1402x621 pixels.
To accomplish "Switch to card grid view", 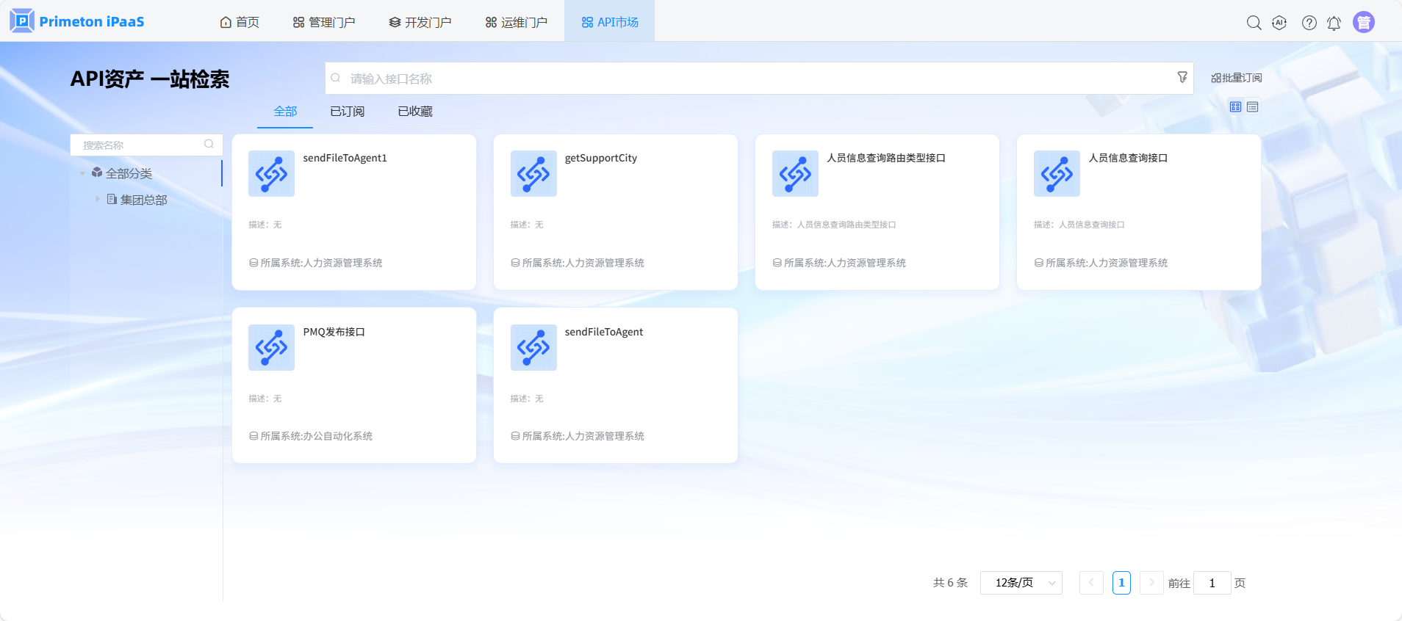I will point(1236,107).
